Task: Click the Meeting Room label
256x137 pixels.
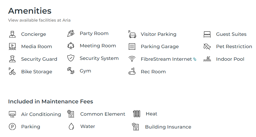Action: tap(98, 46)
